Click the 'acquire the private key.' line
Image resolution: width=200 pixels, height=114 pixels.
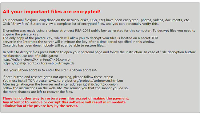21,34
